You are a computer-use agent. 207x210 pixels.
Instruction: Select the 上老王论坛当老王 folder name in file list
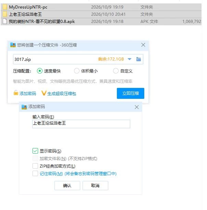pyautogui.click(x=25, y=14)
